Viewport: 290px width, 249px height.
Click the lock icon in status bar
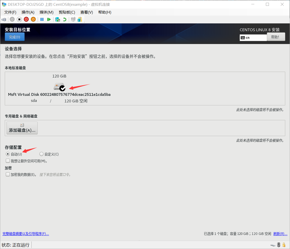click(284, 245)
